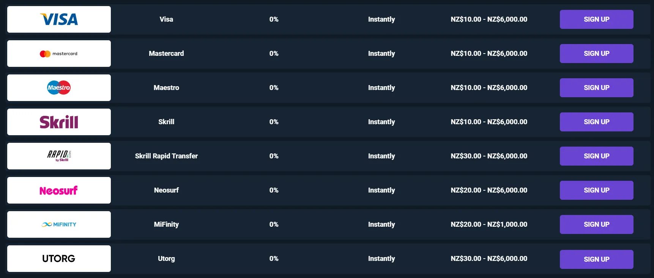Click the Visa logo icon
Image resolution: width=654 pixels, height=278 pixels.
[59, 19]
